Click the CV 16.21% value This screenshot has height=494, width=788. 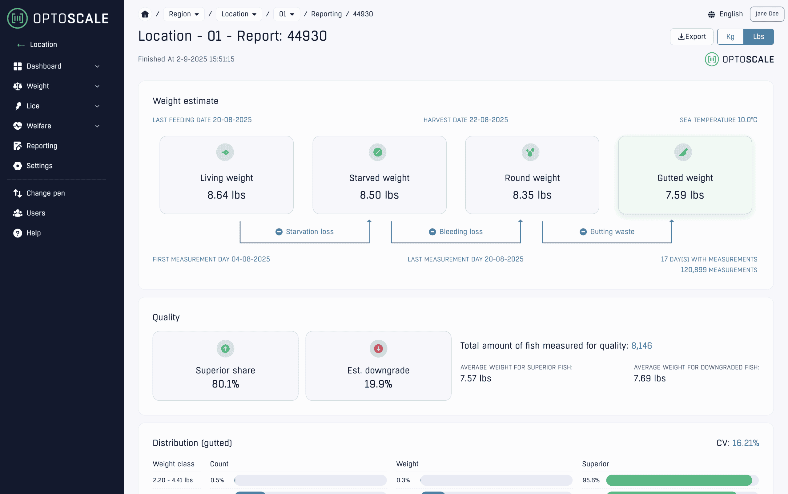(746, 443)
